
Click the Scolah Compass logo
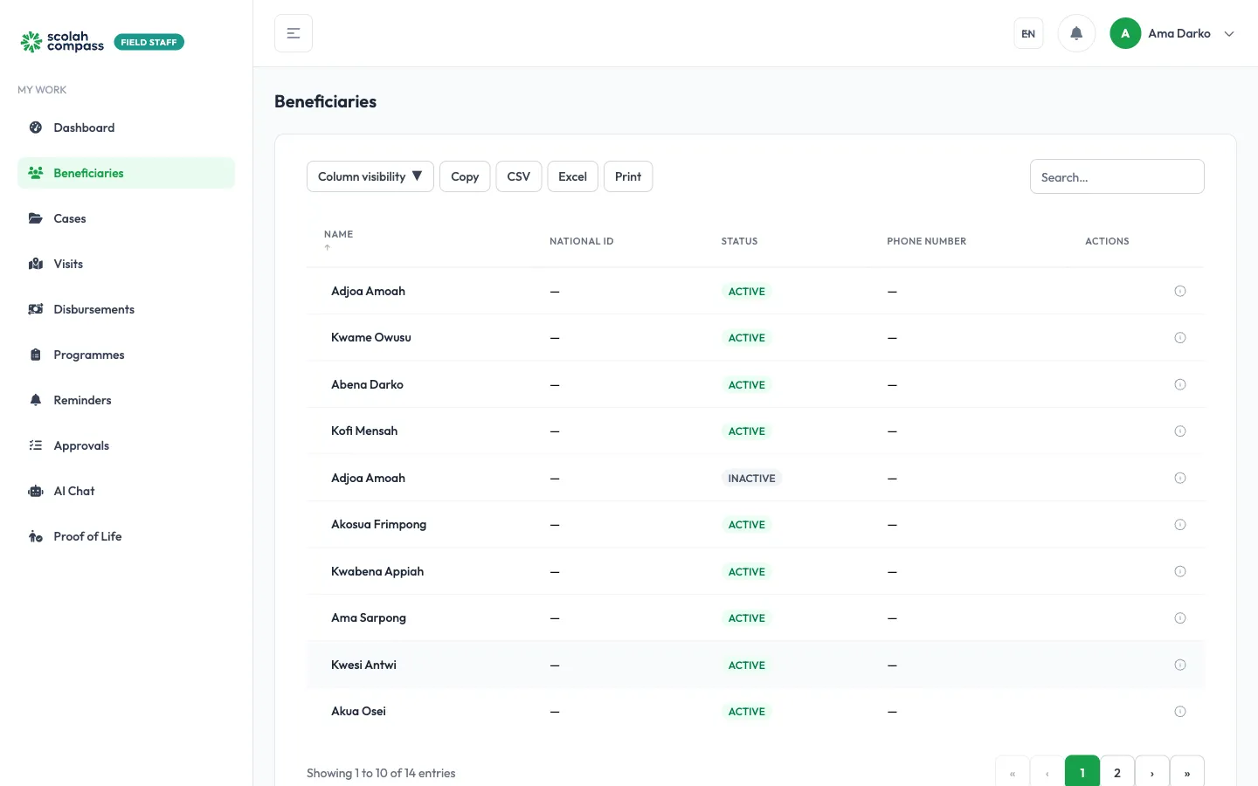point(62,41)
